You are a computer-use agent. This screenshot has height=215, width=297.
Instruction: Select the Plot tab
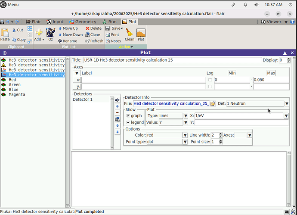(129, 22)
